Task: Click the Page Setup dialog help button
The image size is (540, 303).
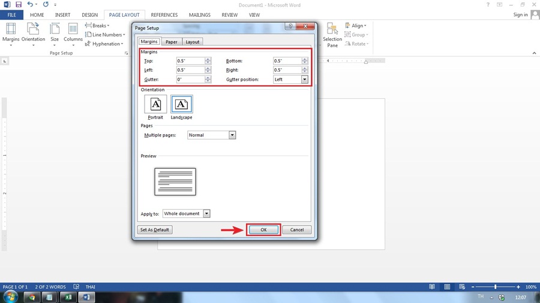Action: coord(290,26)
